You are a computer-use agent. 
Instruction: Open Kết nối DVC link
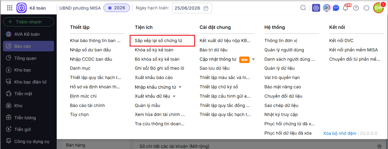pos(341,41)
